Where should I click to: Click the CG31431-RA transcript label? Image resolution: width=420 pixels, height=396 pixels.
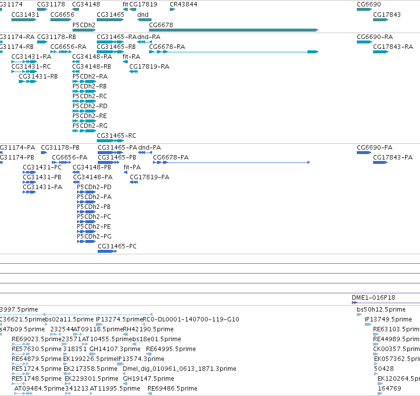pyautogui.click(x=31, y=57)
